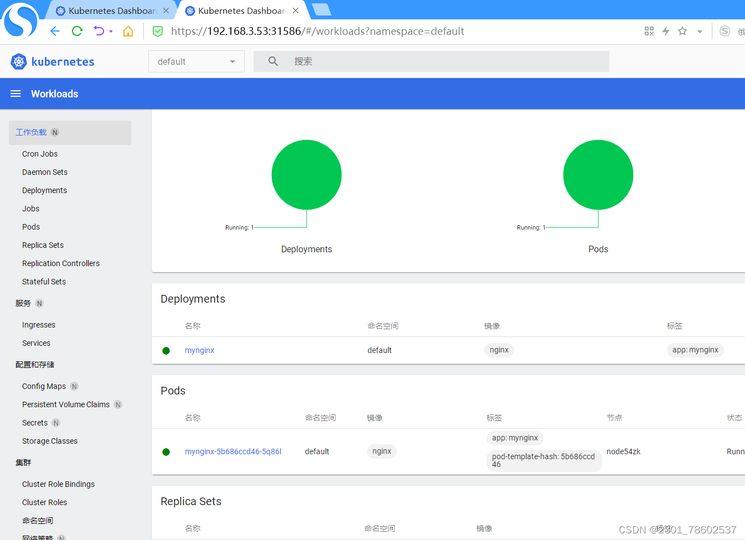The image size is (745, 540).
Task: Open Storage Classes in sidebar
Action: click(x=50, y=441)
